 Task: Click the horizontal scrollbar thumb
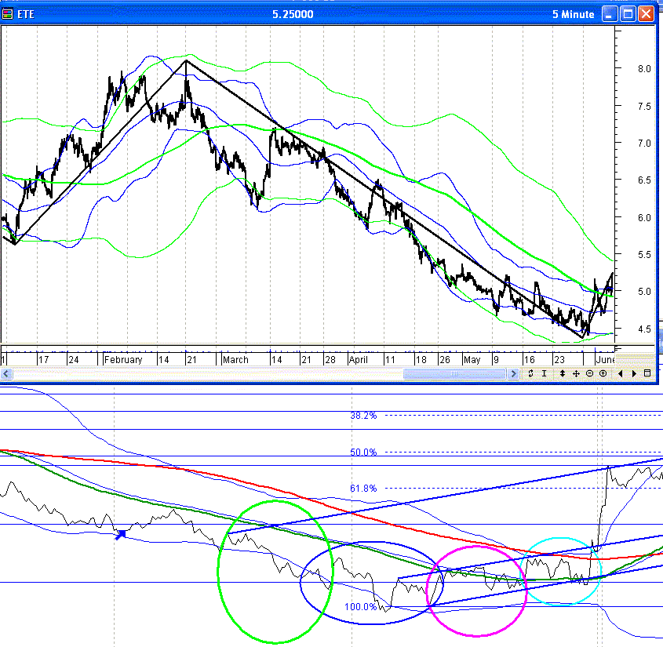(454, 373)
